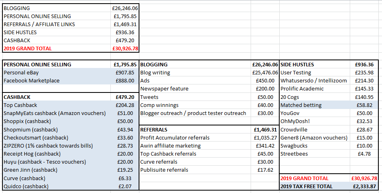382x193 pixels.
Task: Select the Shopmium (cashback) cell
Action: (56, 129)
